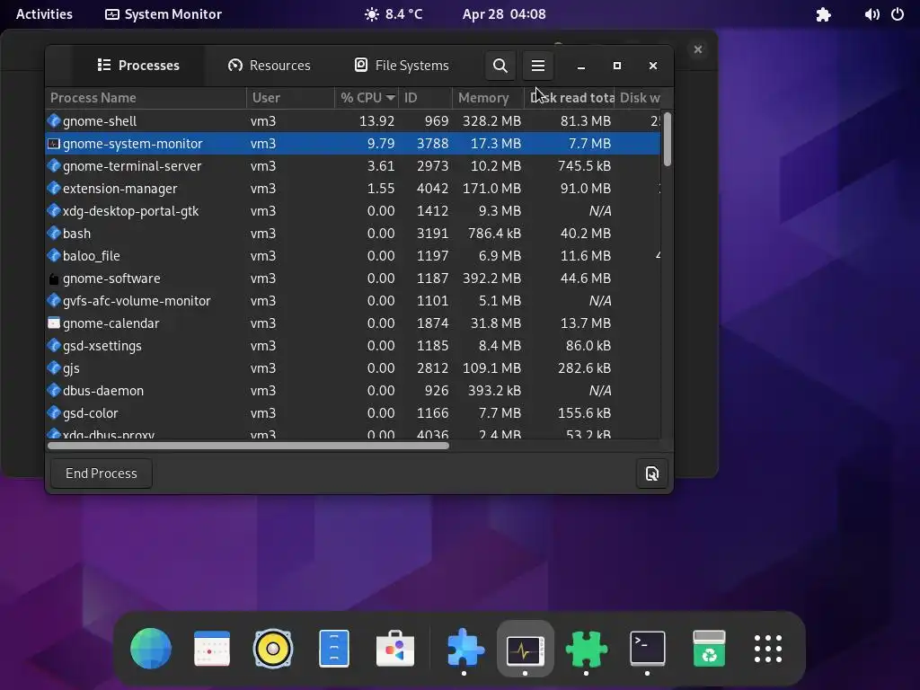Viewport: 920px width, 690px height.
Task: Click the extensions puzzle tray icon
Action: coord(824,14)
